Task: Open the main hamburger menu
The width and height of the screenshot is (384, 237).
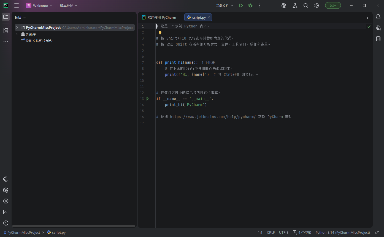Action: tap(16, 5)
